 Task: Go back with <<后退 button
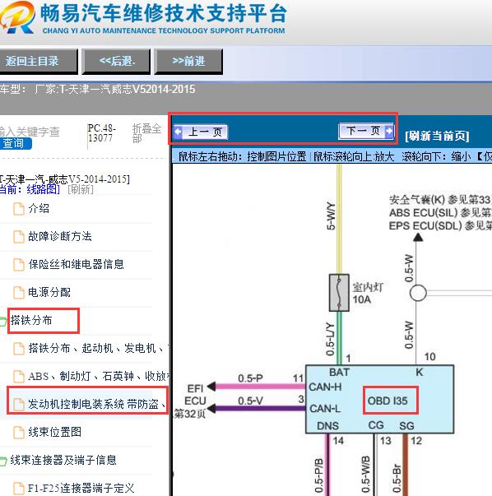coord(116,62)
